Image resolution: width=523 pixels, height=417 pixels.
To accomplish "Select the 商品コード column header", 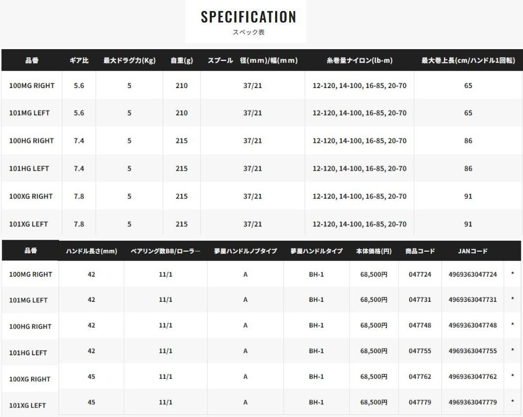I will pyautogui.click(x=420, y=251).
